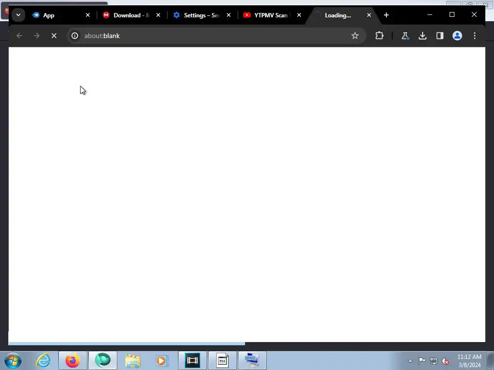Switch to the YTPMV Scan YouTube tab
The width and height of the screenshot is (494, 370).
point(273,15)
